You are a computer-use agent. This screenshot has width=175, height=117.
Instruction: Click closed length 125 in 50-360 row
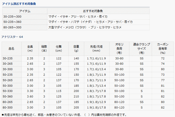[x=59, y=96]
